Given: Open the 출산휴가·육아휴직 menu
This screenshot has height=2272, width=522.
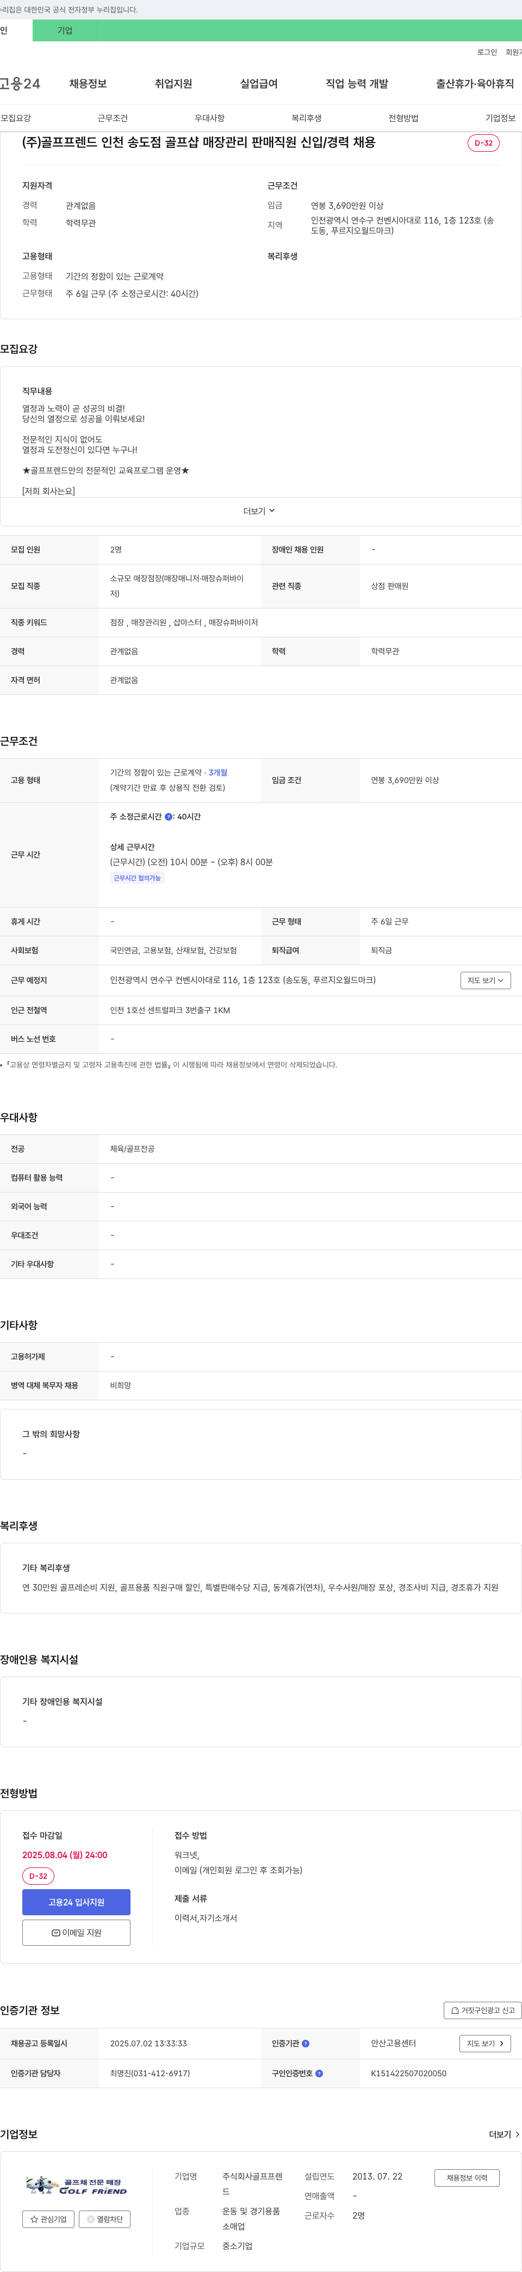Looking at the screenshot, I should (x=474, y=84).
